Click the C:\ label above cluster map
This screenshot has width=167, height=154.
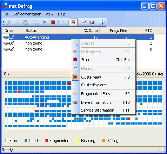(7, 74)
